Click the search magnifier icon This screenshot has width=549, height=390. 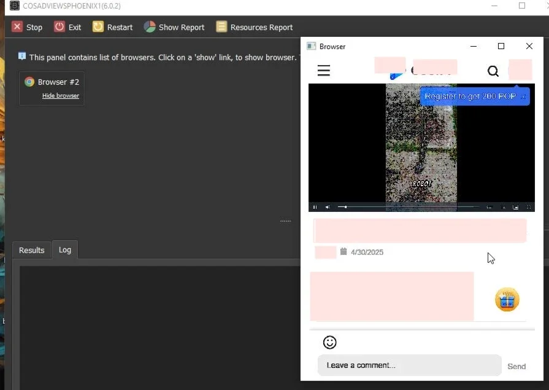point(493,71)
